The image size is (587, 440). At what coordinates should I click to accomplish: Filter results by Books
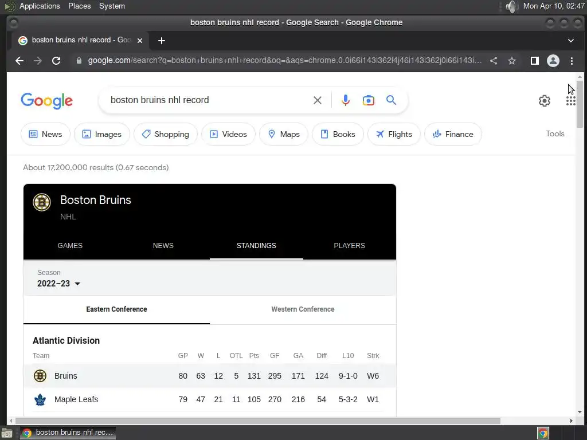coord(338,134)
